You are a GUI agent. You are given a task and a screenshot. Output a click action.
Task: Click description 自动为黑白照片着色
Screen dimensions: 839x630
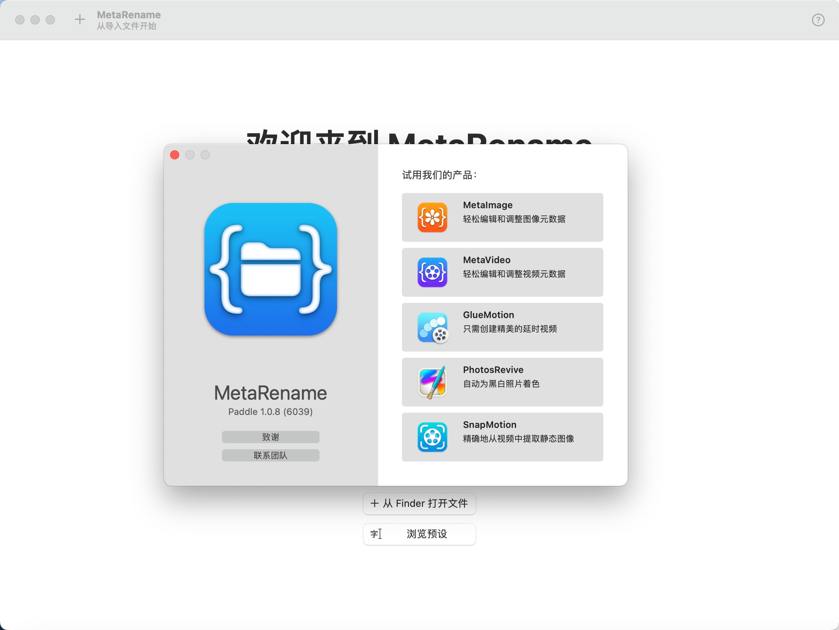501,384
